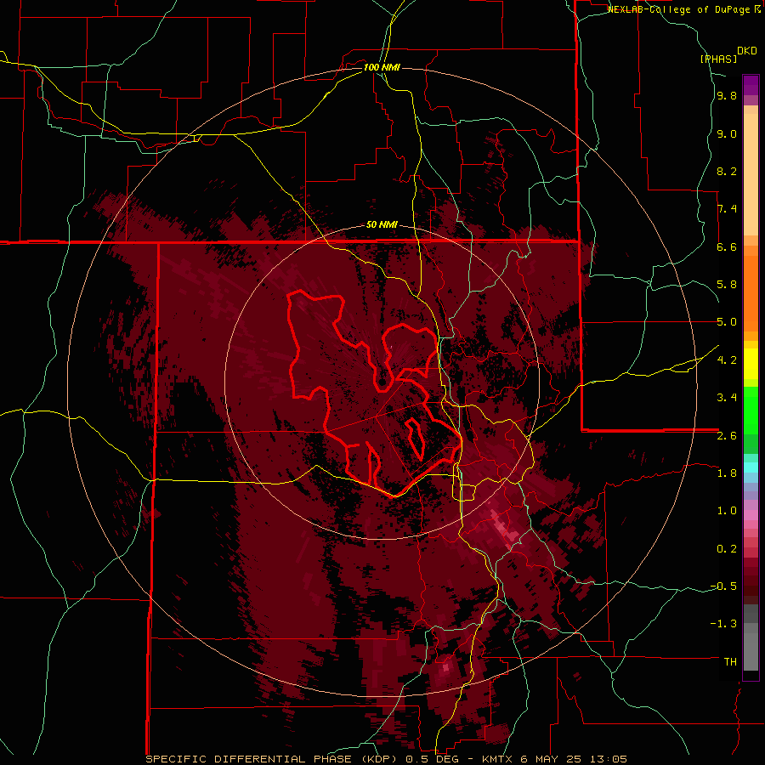765x765 pixels.
Task: Click the bright green color bar segment
Action: pos(751,410)
